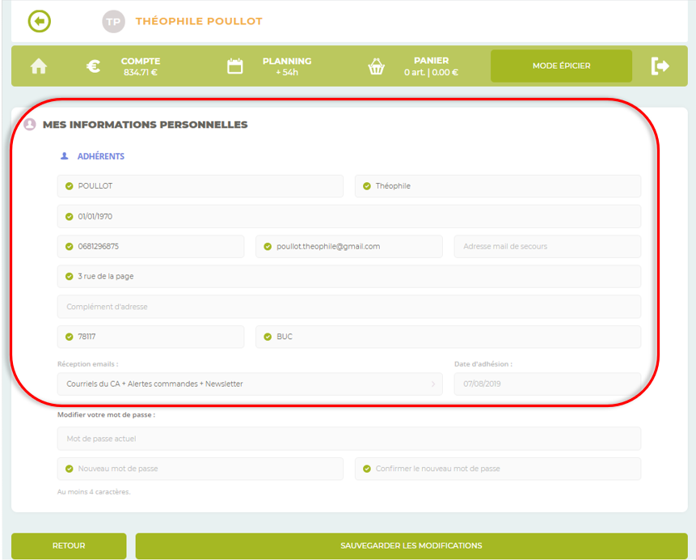Screen dimensions: 696x560
Task: Click the Adhérents person icon
Action: point(65,156)
